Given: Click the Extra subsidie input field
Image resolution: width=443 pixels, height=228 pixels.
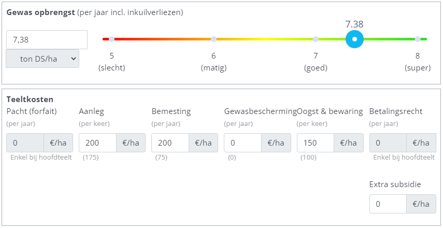Looking at the screenshot, I should point(388,204).
